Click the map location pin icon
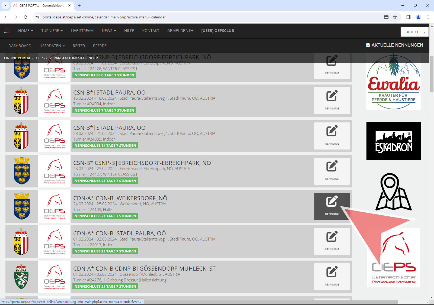Viewport: 434px width, 305px height. click(x=393, y=192)
